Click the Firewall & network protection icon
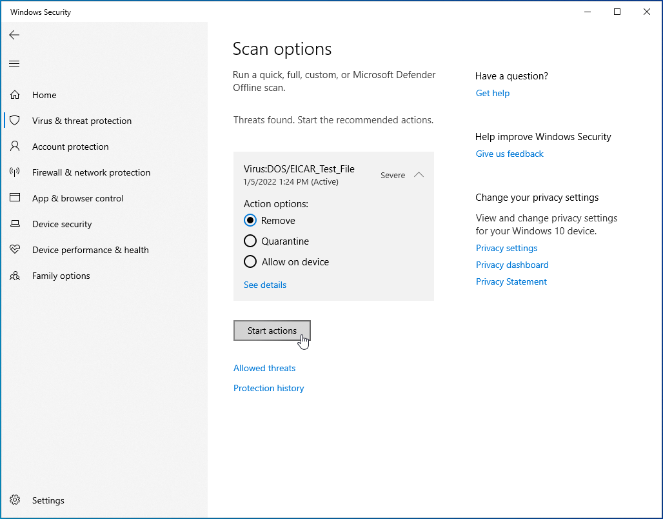663x519 pixels. [15, 172]
